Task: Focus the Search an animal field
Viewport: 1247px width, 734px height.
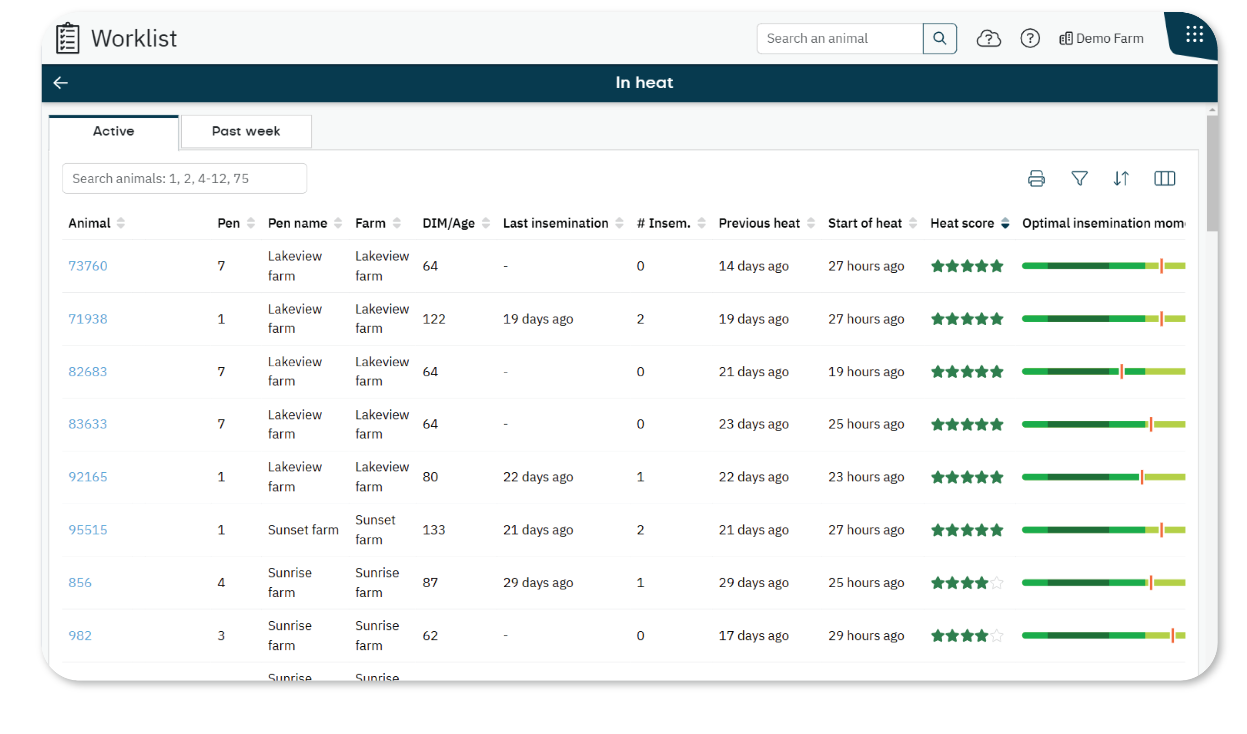Action: click(840, 38)
